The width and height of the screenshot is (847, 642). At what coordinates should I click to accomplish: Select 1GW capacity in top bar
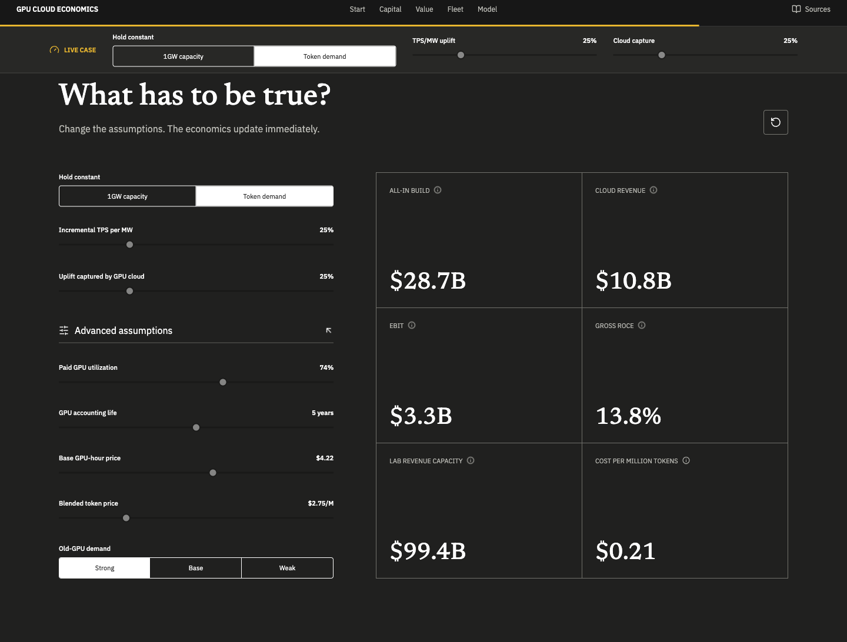tap(184, 56)
